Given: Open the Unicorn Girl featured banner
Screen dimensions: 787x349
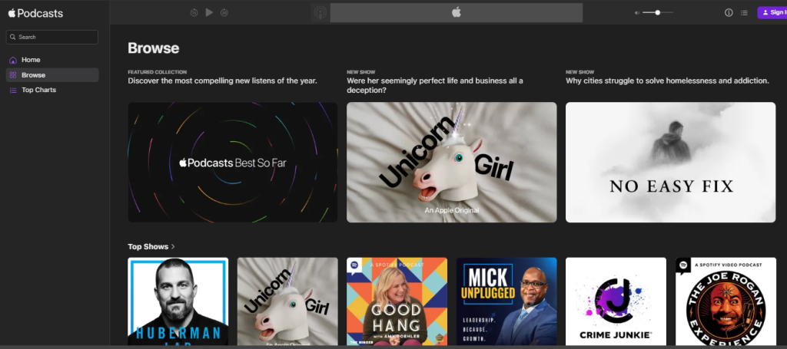Looking at the screenshot, I should click(452, 163).
